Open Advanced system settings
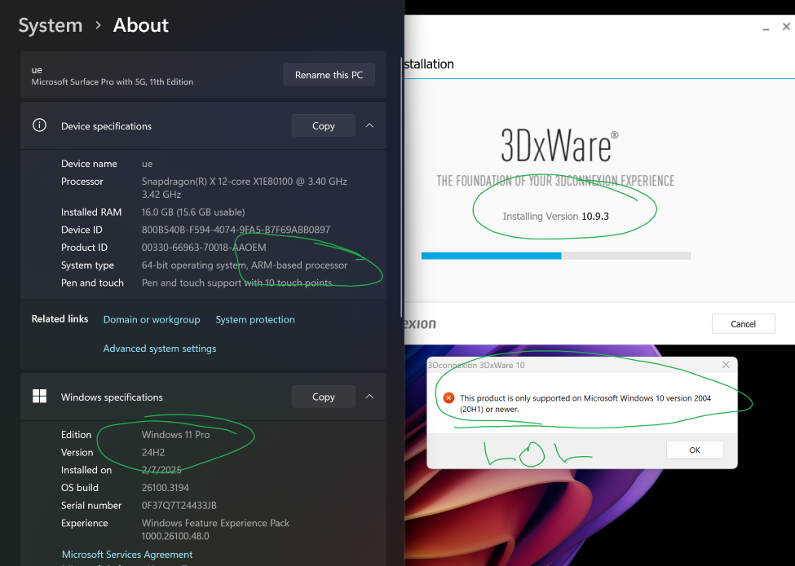 click(160, 349)
